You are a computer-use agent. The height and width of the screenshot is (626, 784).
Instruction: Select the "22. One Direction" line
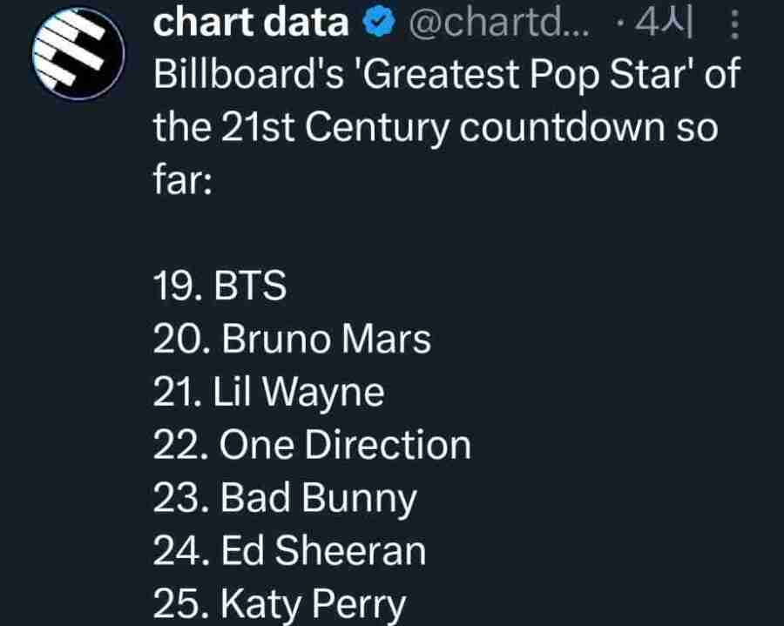(312, 445)
